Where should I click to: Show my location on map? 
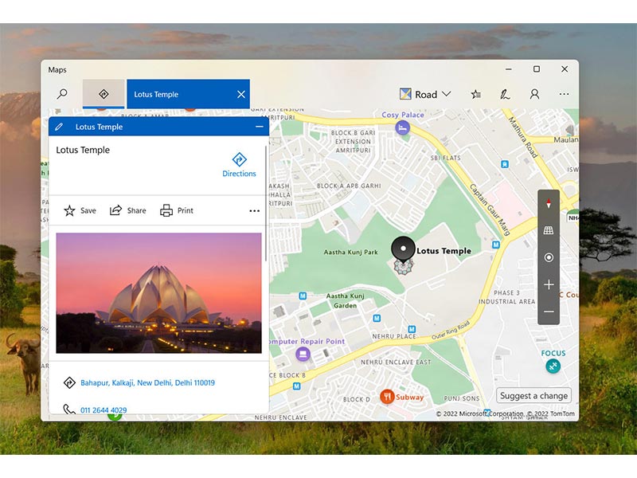coord(549,257)
